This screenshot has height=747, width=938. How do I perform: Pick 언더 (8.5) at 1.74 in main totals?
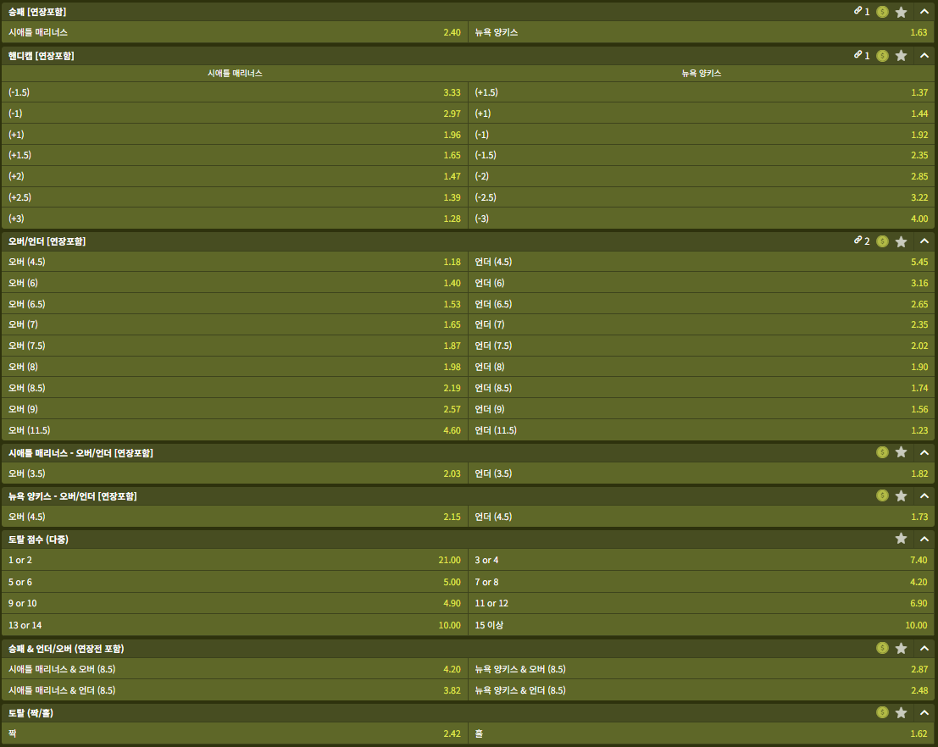tap(702, 388)
